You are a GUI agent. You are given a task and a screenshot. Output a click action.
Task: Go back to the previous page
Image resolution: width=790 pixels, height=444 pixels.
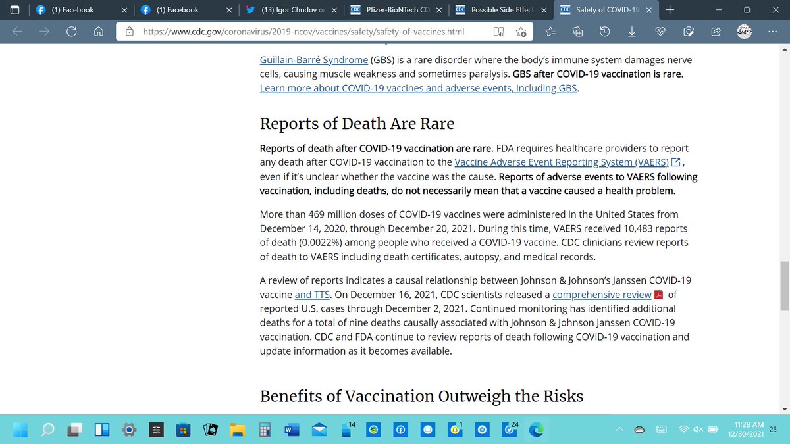click(x=18, y=31)
